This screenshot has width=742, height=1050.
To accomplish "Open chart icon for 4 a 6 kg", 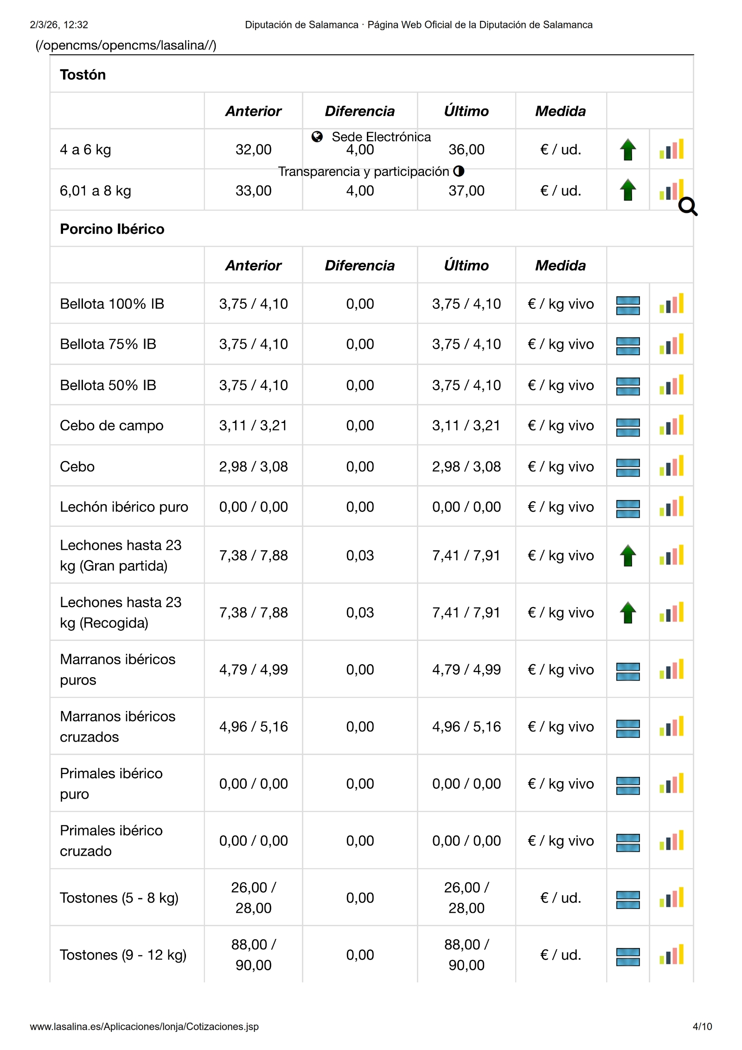I will coord(671,149).
